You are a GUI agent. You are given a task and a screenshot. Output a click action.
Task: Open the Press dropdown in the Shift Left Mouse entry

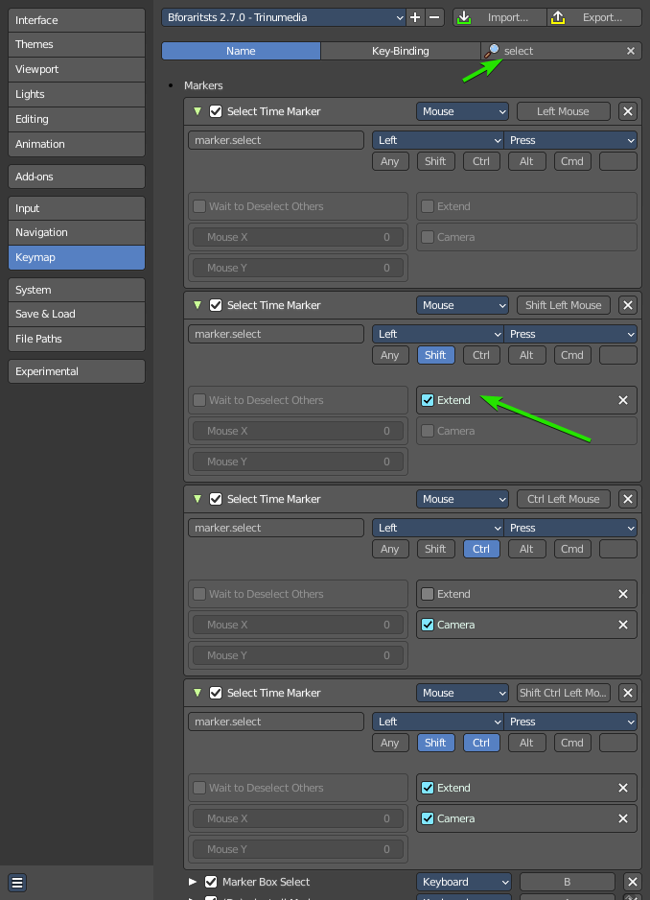570,334
